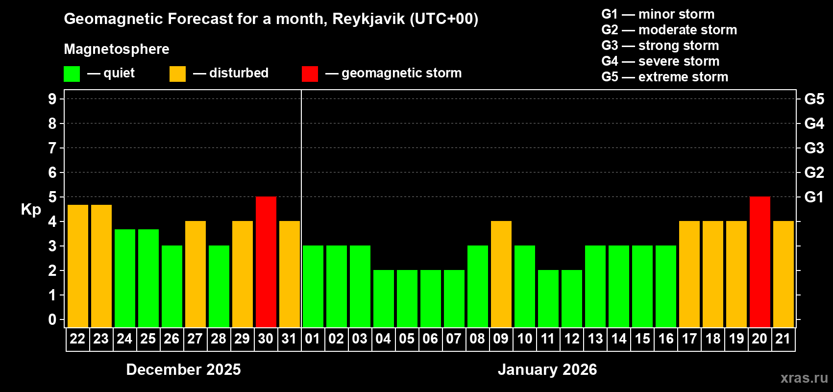The width and height of the screenshot is (833, 392).
Task: Click the 'disturbed' legend text
Action: pyautogui.click(x=239, y=73)
